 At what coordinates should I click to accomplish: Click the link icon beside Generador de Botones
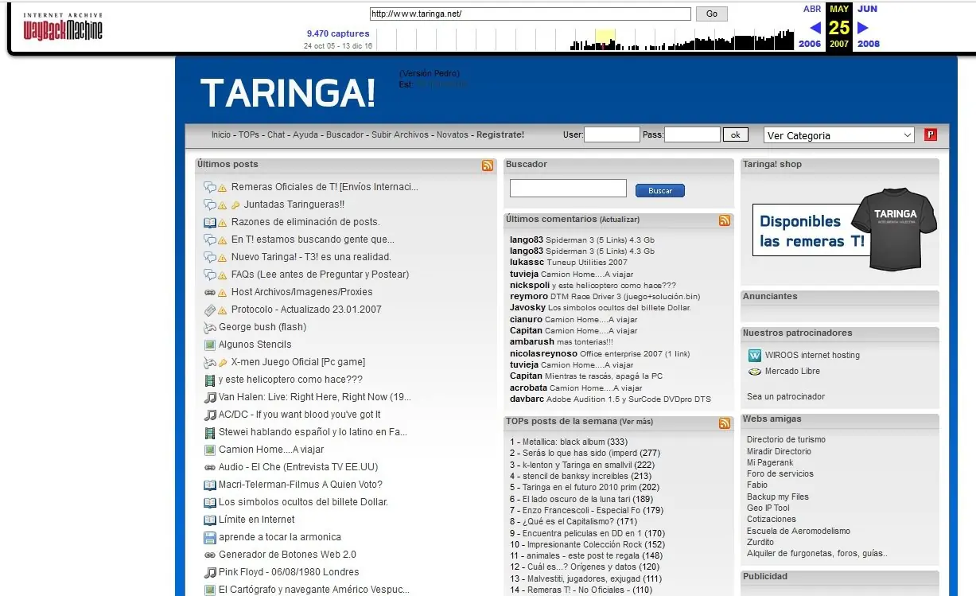pos(210,555)
